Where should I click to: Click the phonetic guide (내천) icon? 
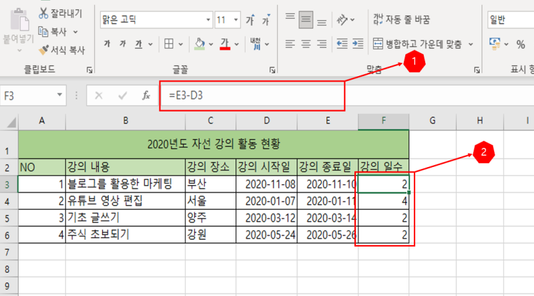(256, 44)
